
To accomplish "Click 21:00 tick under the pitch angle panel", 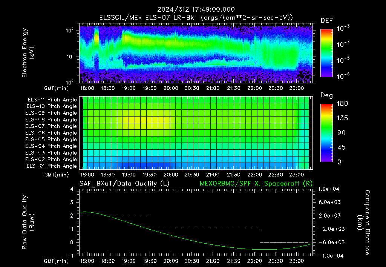I will coord(213,175).
